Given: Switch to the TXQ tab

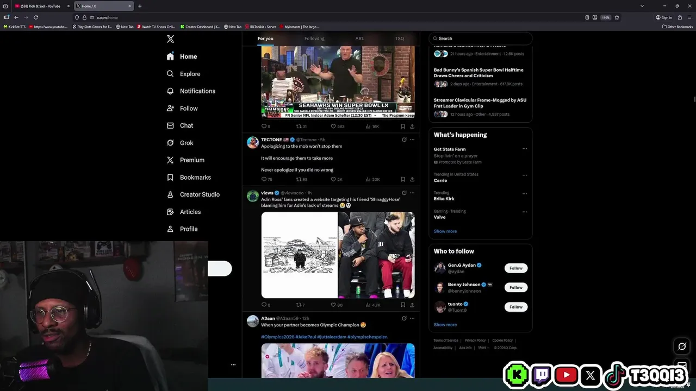Looking at the screenshot, I should point(400,39).
